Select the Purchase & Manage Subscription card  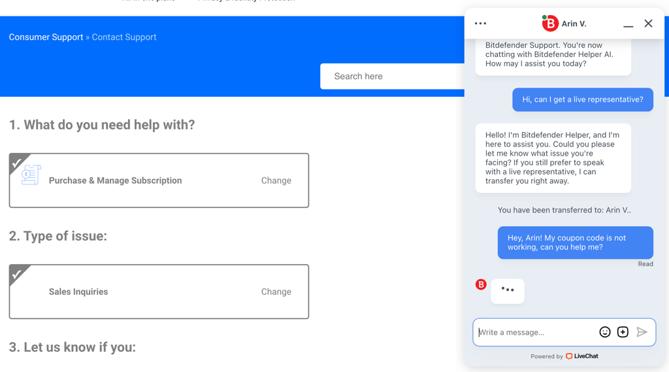pyautogui.click(x=159, y=180)
